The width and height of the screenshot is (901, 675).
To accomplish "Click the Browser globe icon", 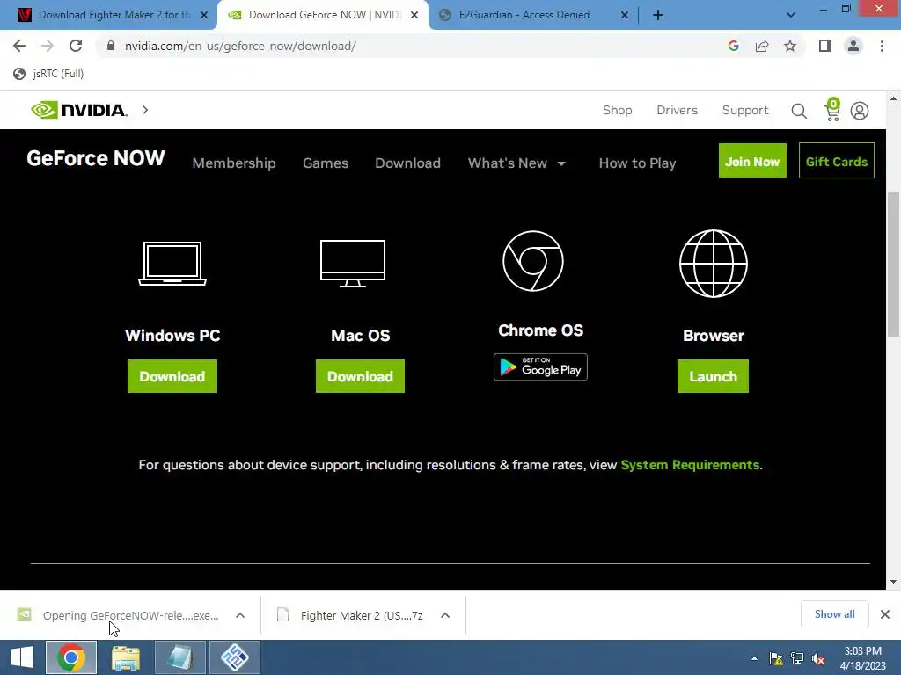I will [713, 264].
